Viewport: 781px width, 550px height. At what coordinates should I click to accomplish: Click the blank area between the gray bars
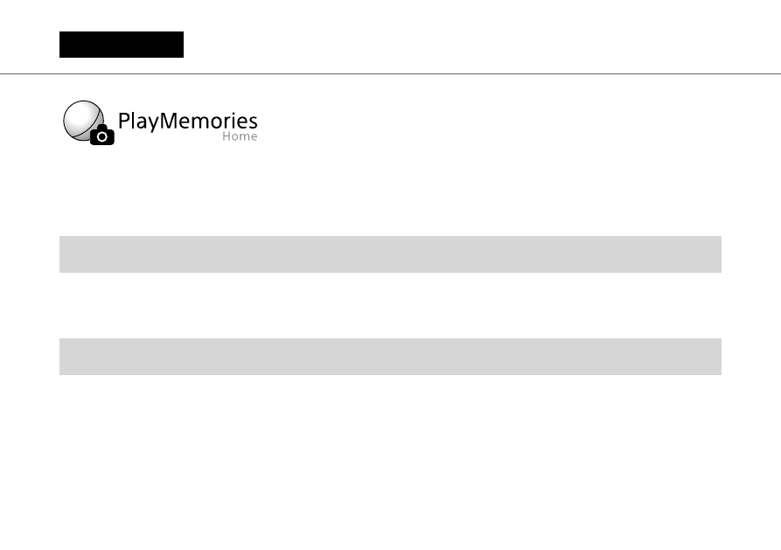point(390,305)
